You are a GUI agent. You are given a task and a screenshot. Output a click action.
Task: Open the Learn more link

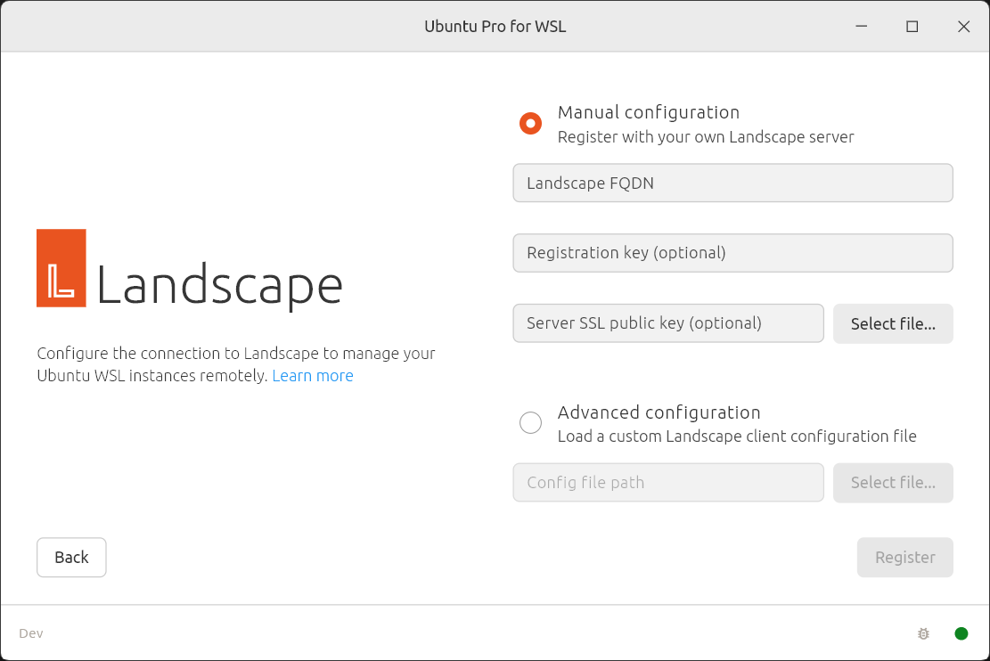313,375
